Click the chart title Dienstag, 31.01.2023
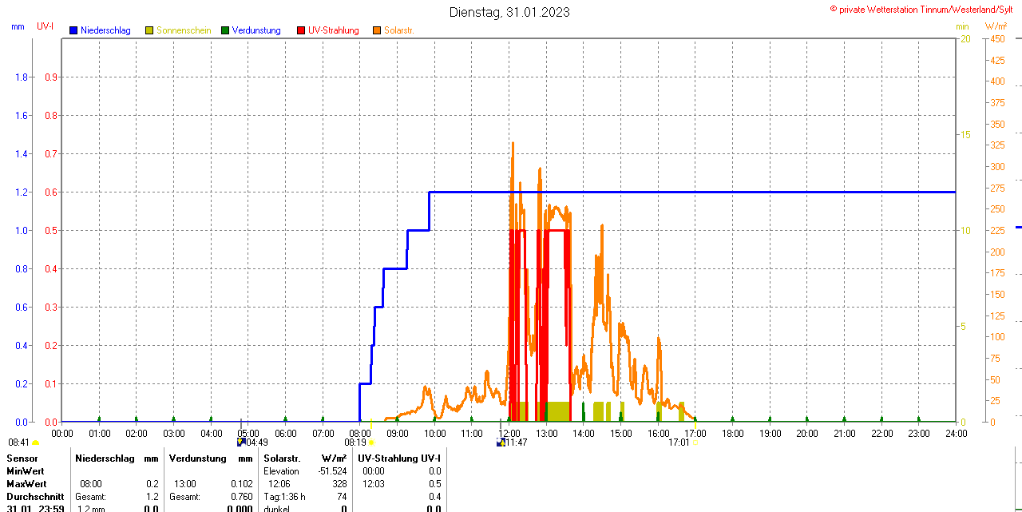1022x512 pixels. pyautogui.click(x=509, y=12)
